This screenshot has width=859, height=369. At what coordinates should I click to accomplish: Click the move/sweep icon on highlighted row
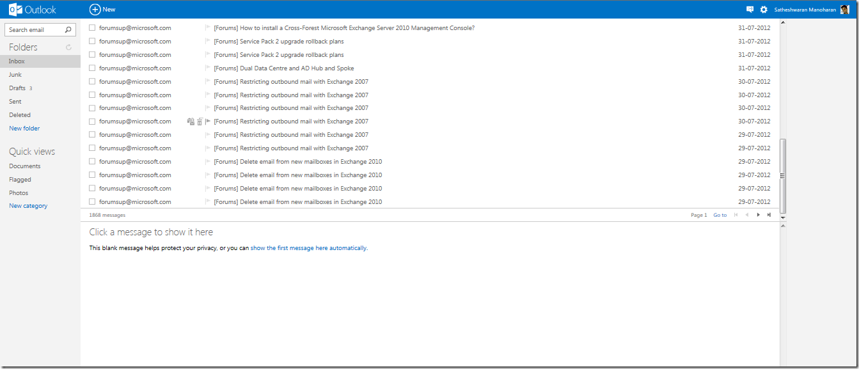191,122
